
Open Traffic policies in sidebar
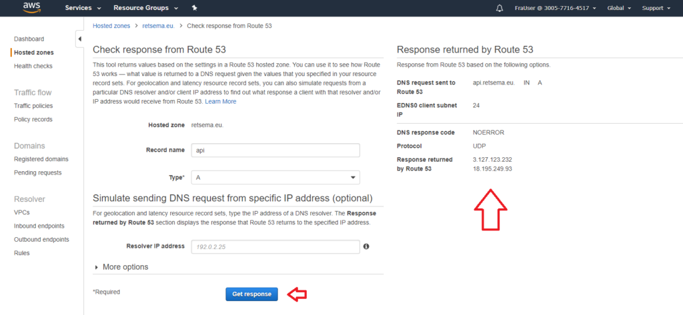pyautogui.click(x=33, y=106)
